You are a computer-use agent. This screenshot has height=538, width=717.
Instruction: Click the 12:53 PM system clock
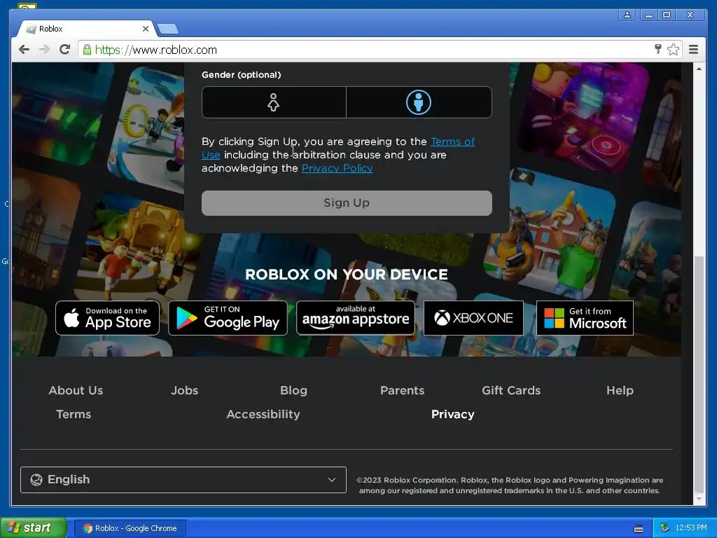691,528
